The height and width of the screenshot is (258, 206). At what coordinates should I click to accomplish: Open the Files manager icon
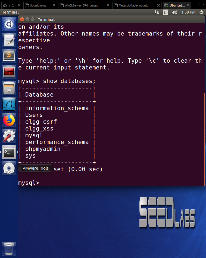click(x=9, y=88)
